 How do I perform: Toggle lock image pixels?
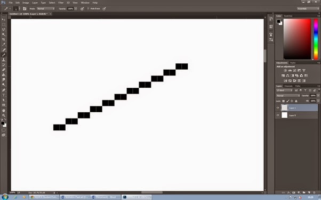[x=287, y=101]
